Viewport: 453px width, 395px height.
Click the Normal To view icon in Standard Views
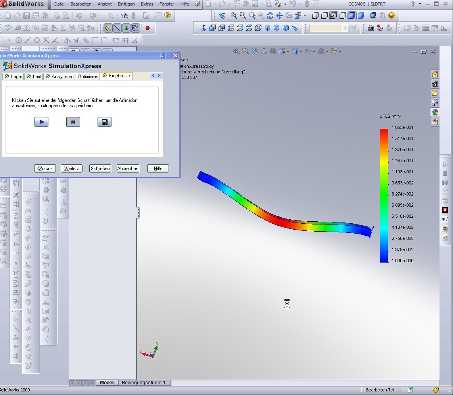click(x=203, y=28)
